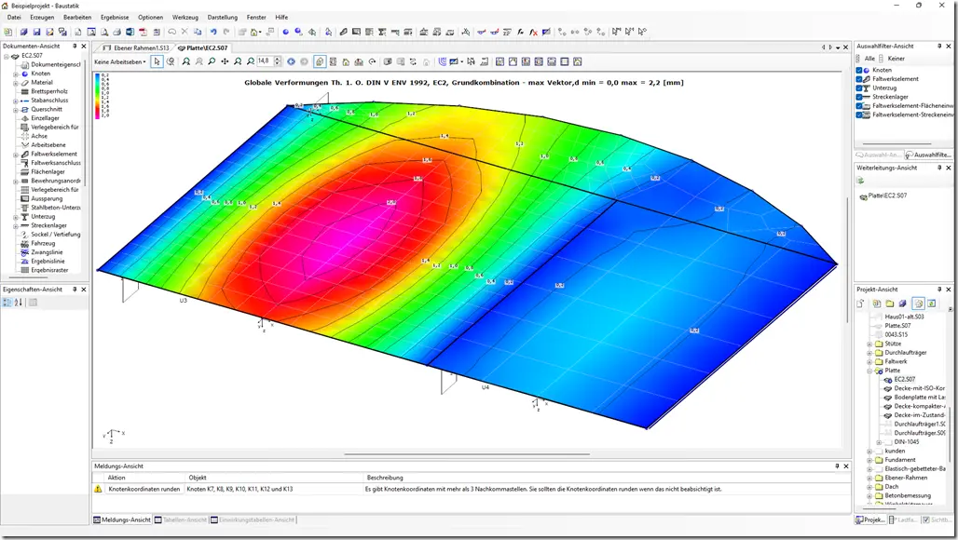Click the categorized sort icon in Eigenschaften-Ansicht
The image size is (958, 540).
click(x=7, y=302)
